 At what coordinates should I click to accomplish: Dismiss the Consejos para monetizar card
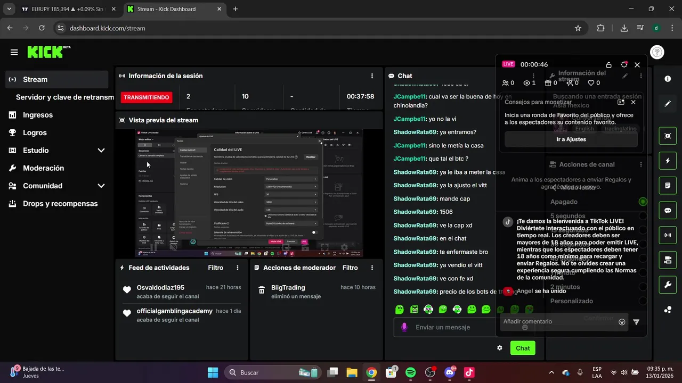(633, 102)
